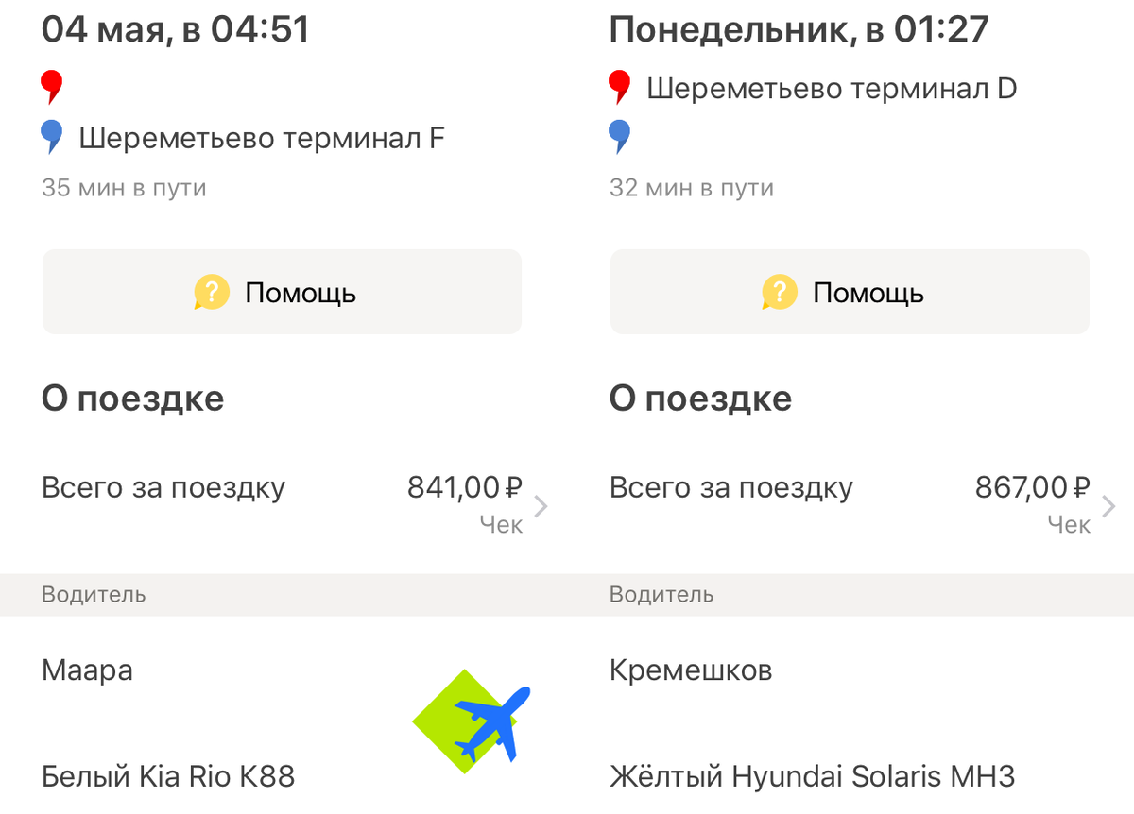Click Чек link under 867,00 ₽

1069,525
